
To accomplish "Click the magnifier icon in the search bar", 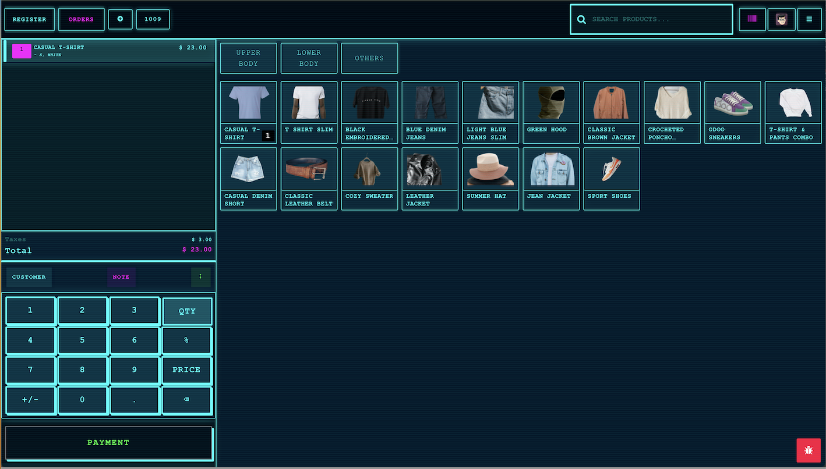I will click(581, 19).
